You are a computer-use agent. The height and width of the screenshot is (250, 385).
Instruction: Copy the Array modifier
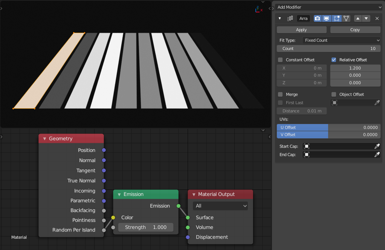[x=354, y=29]
